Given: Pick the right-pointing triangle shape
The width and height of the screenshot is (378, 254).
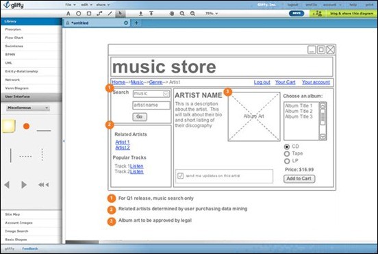Looking at the screenshot, I should coord(24,185).
